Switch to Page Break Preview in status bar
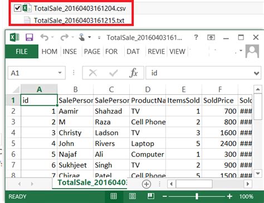 [151, 196]
